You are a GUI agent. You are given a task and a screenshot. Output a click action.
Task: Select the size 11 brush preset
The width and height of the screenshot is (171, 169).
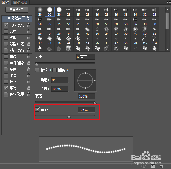click(x=154, y=31)
